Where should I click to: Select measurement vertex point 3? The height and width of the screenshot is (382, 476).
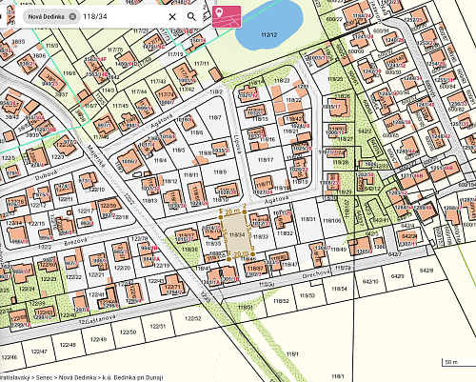click(x=252, y=254)
